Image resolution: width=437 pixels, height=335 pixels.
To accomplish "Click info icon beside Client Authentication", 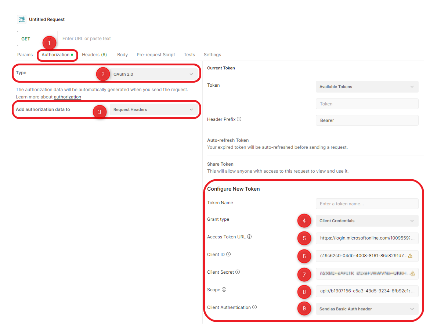I will 254,307.
